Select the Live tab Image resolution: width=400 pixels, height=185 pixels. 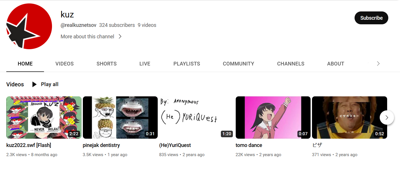tap(145, 64)
